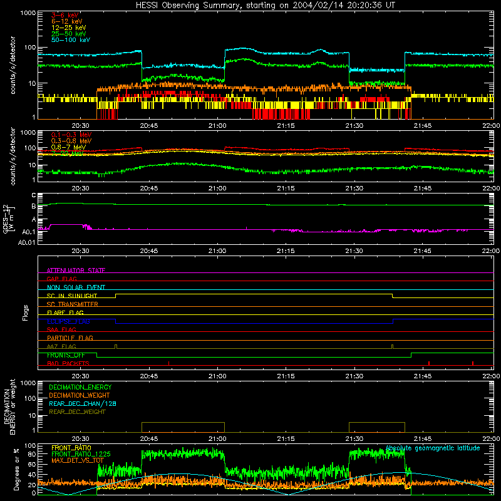This screenshot has width=501, height=501.
Task: Select the orange 6-12 keV legend label
Action: pyautogui.click(x=67, y=21)
